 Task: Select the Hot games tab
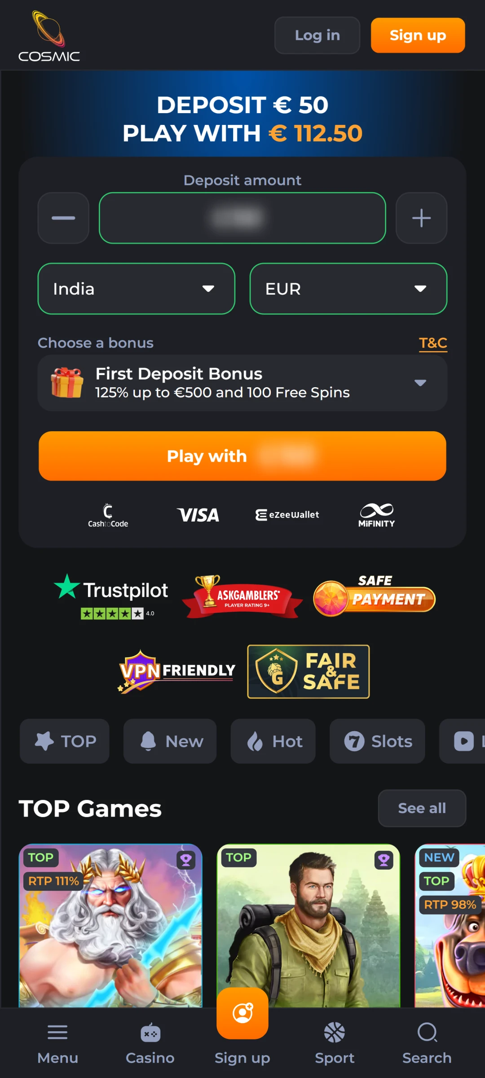point(273,741)
